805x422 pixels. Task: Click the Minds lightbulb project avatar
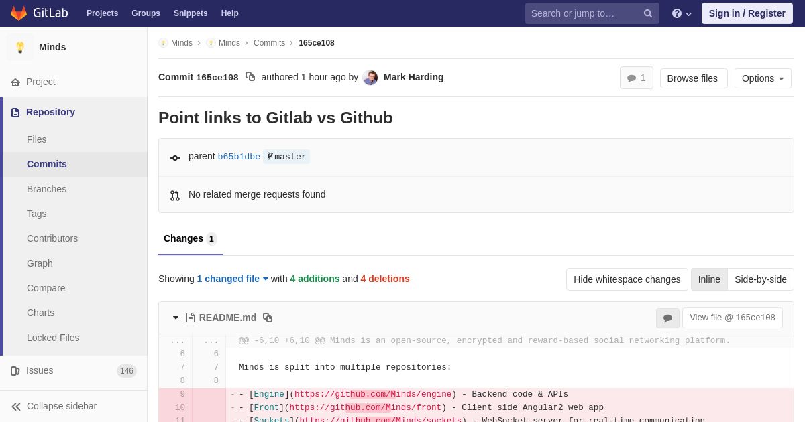tap(20, 47)
